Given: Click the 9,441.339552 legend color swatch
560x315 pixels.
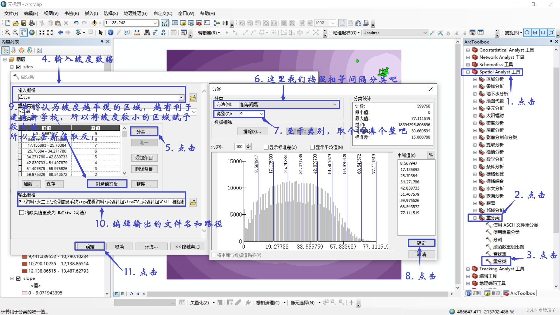Looking at the screenshot, I should pyautogui.click(x=25, y=256).
